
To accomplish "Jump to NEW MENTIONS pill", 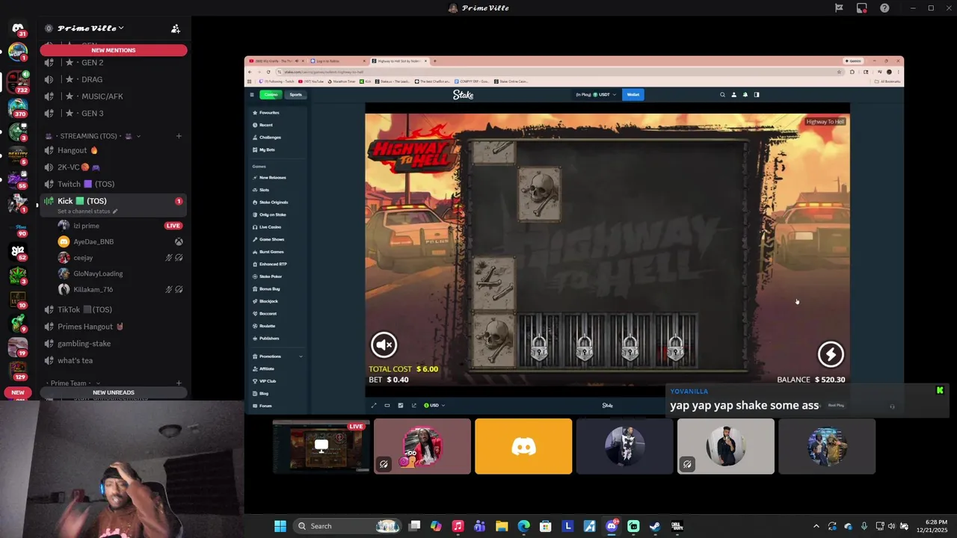I will (114, 50).
